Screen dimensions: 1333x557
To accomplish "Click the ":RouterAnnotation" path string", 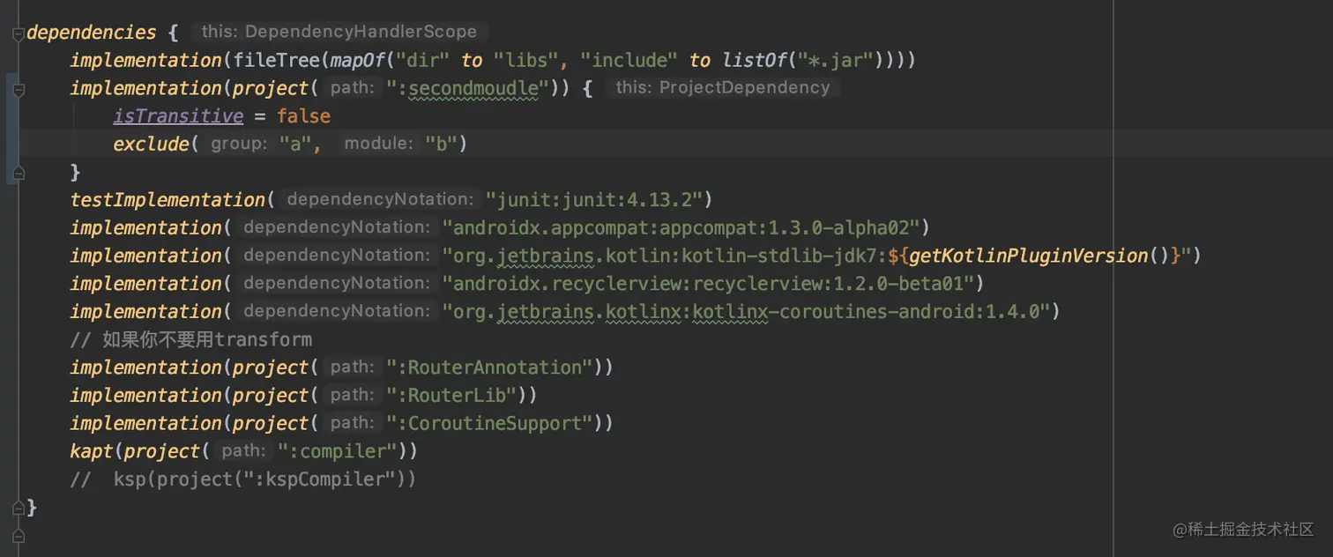I will tap(489, 368).
